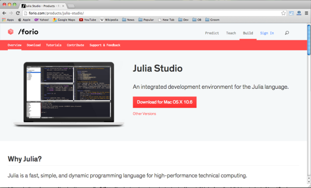Click the Why Julia? heading
311x188 pixels.
[x=25, y=159]
